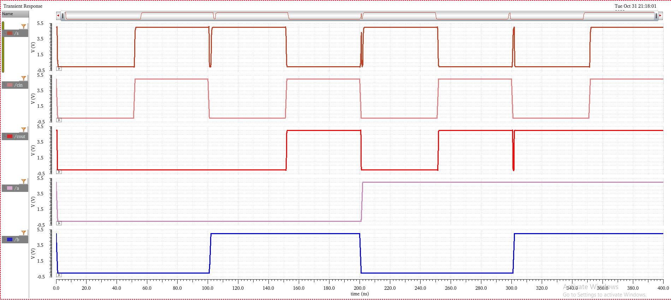Click the 0.0 time axis tick label
The width and height of the screenshot is (671, 300).
tap(56, 288)
